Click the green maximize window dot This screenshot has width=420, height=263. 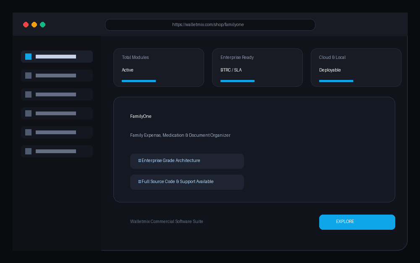(42, 25)
